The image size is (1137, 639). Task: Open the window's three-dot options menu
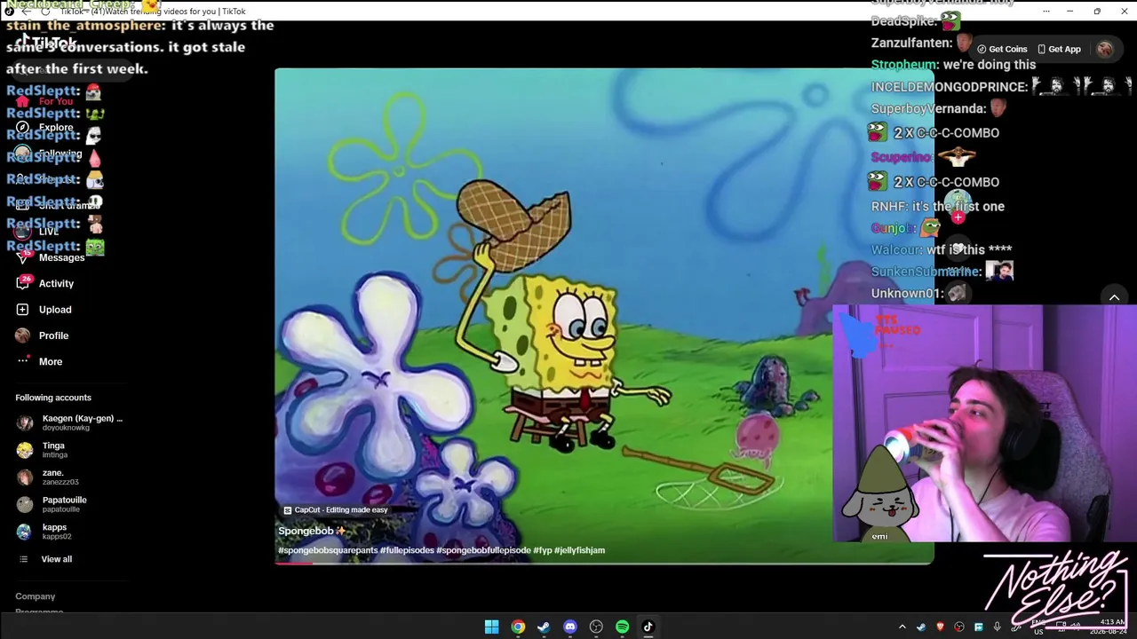tap(1046, 12)
